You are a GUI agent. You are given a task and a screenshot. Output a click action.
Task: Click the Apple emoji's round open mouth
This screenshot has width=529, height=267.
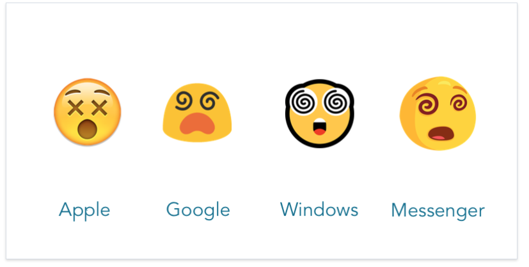pyautogui.click(x=87, y=129)
